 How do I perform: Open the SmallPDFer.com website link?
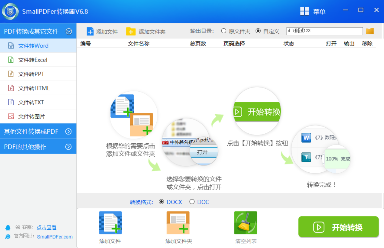[55, 237]
